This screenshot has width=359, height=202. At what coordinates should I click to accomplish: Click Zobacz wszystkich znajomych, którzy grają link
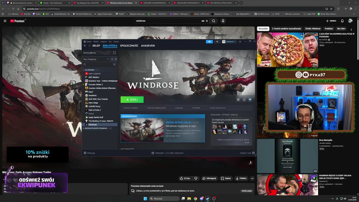click(x=233, y=141)
